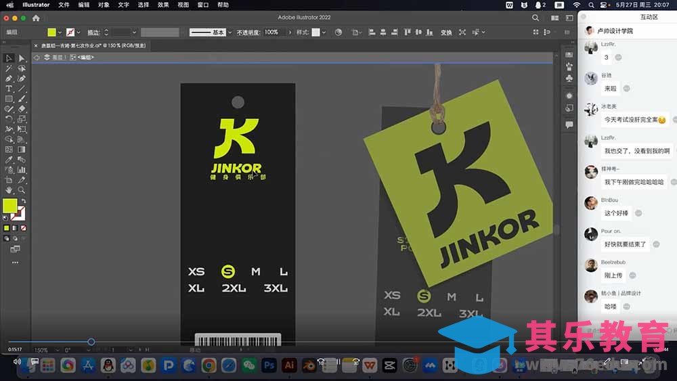Open the 对象 menu
Image resolution: width=677 pixels, height=381 pixels.
point(104,5)
